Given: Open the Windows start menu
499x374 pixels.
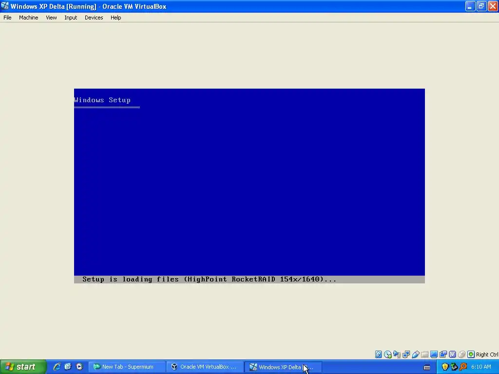Looking at the screenshot, I should click(x=23, y=367).
